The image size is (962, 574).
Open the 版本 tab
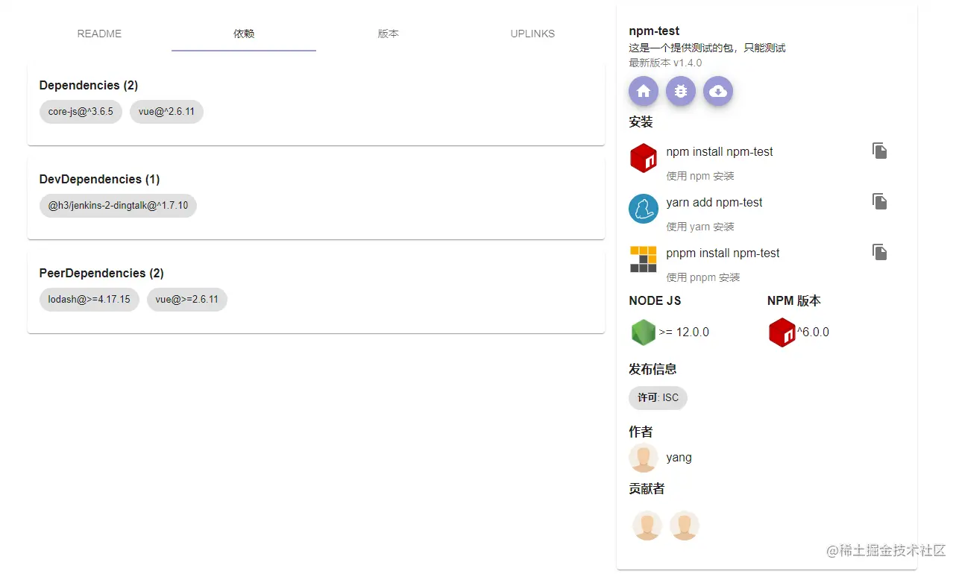[388, 34]
